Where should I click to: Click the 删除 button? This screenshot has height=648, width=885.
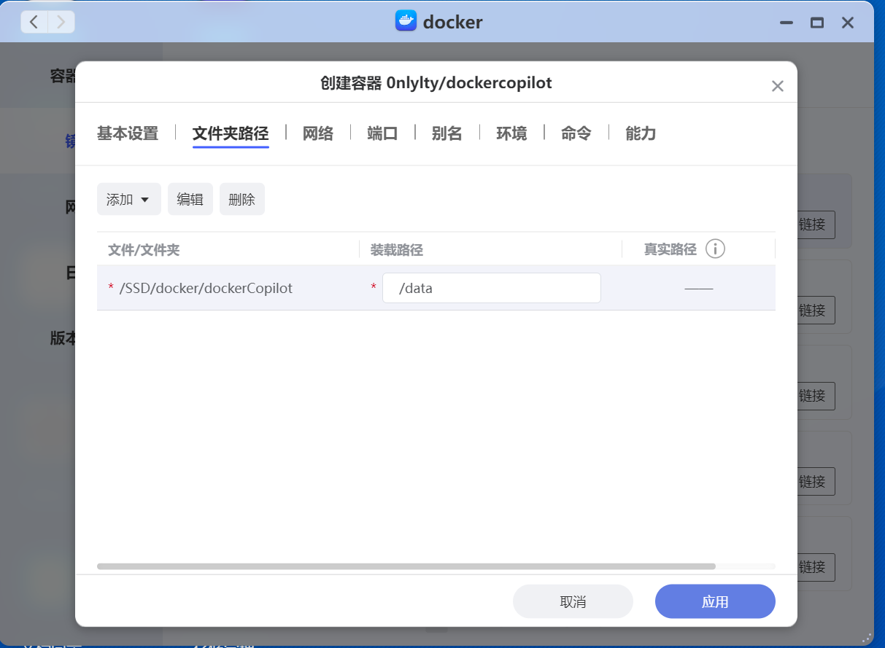pos(241,200)
